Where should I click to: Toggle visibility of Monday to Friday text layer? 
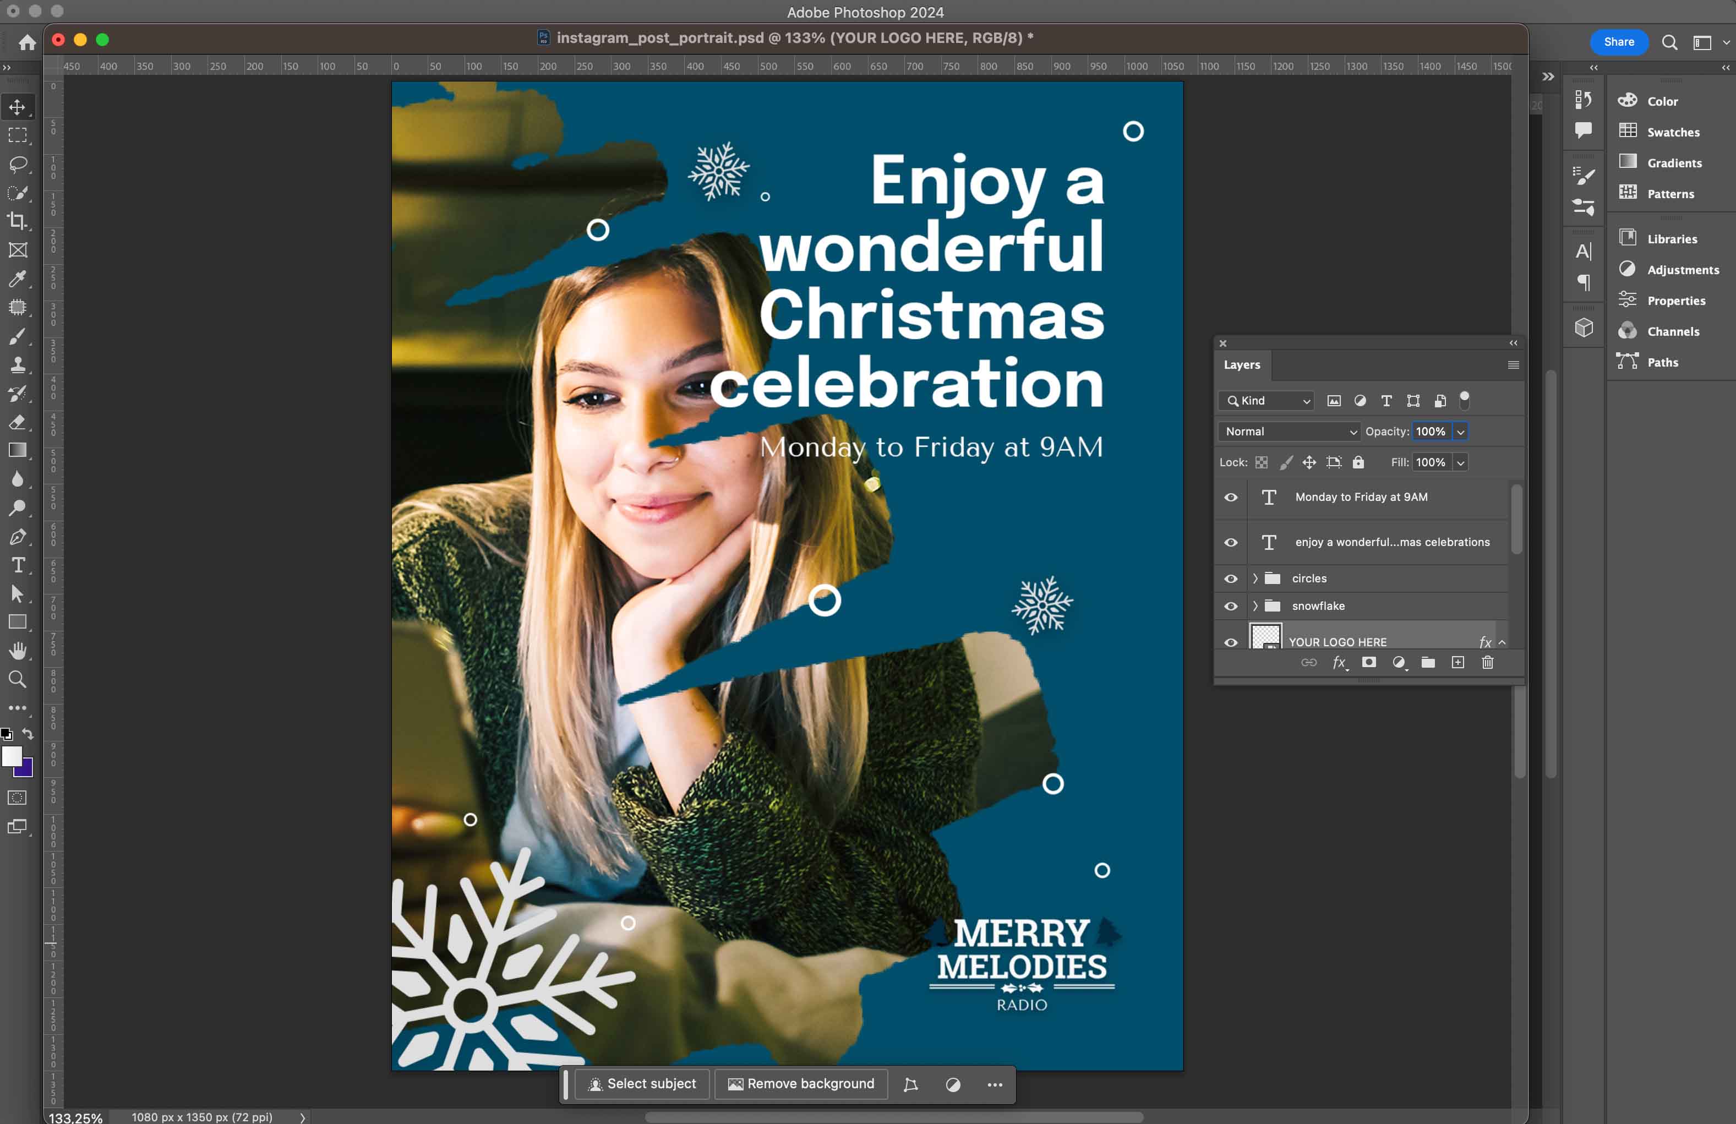[1231, 498]
